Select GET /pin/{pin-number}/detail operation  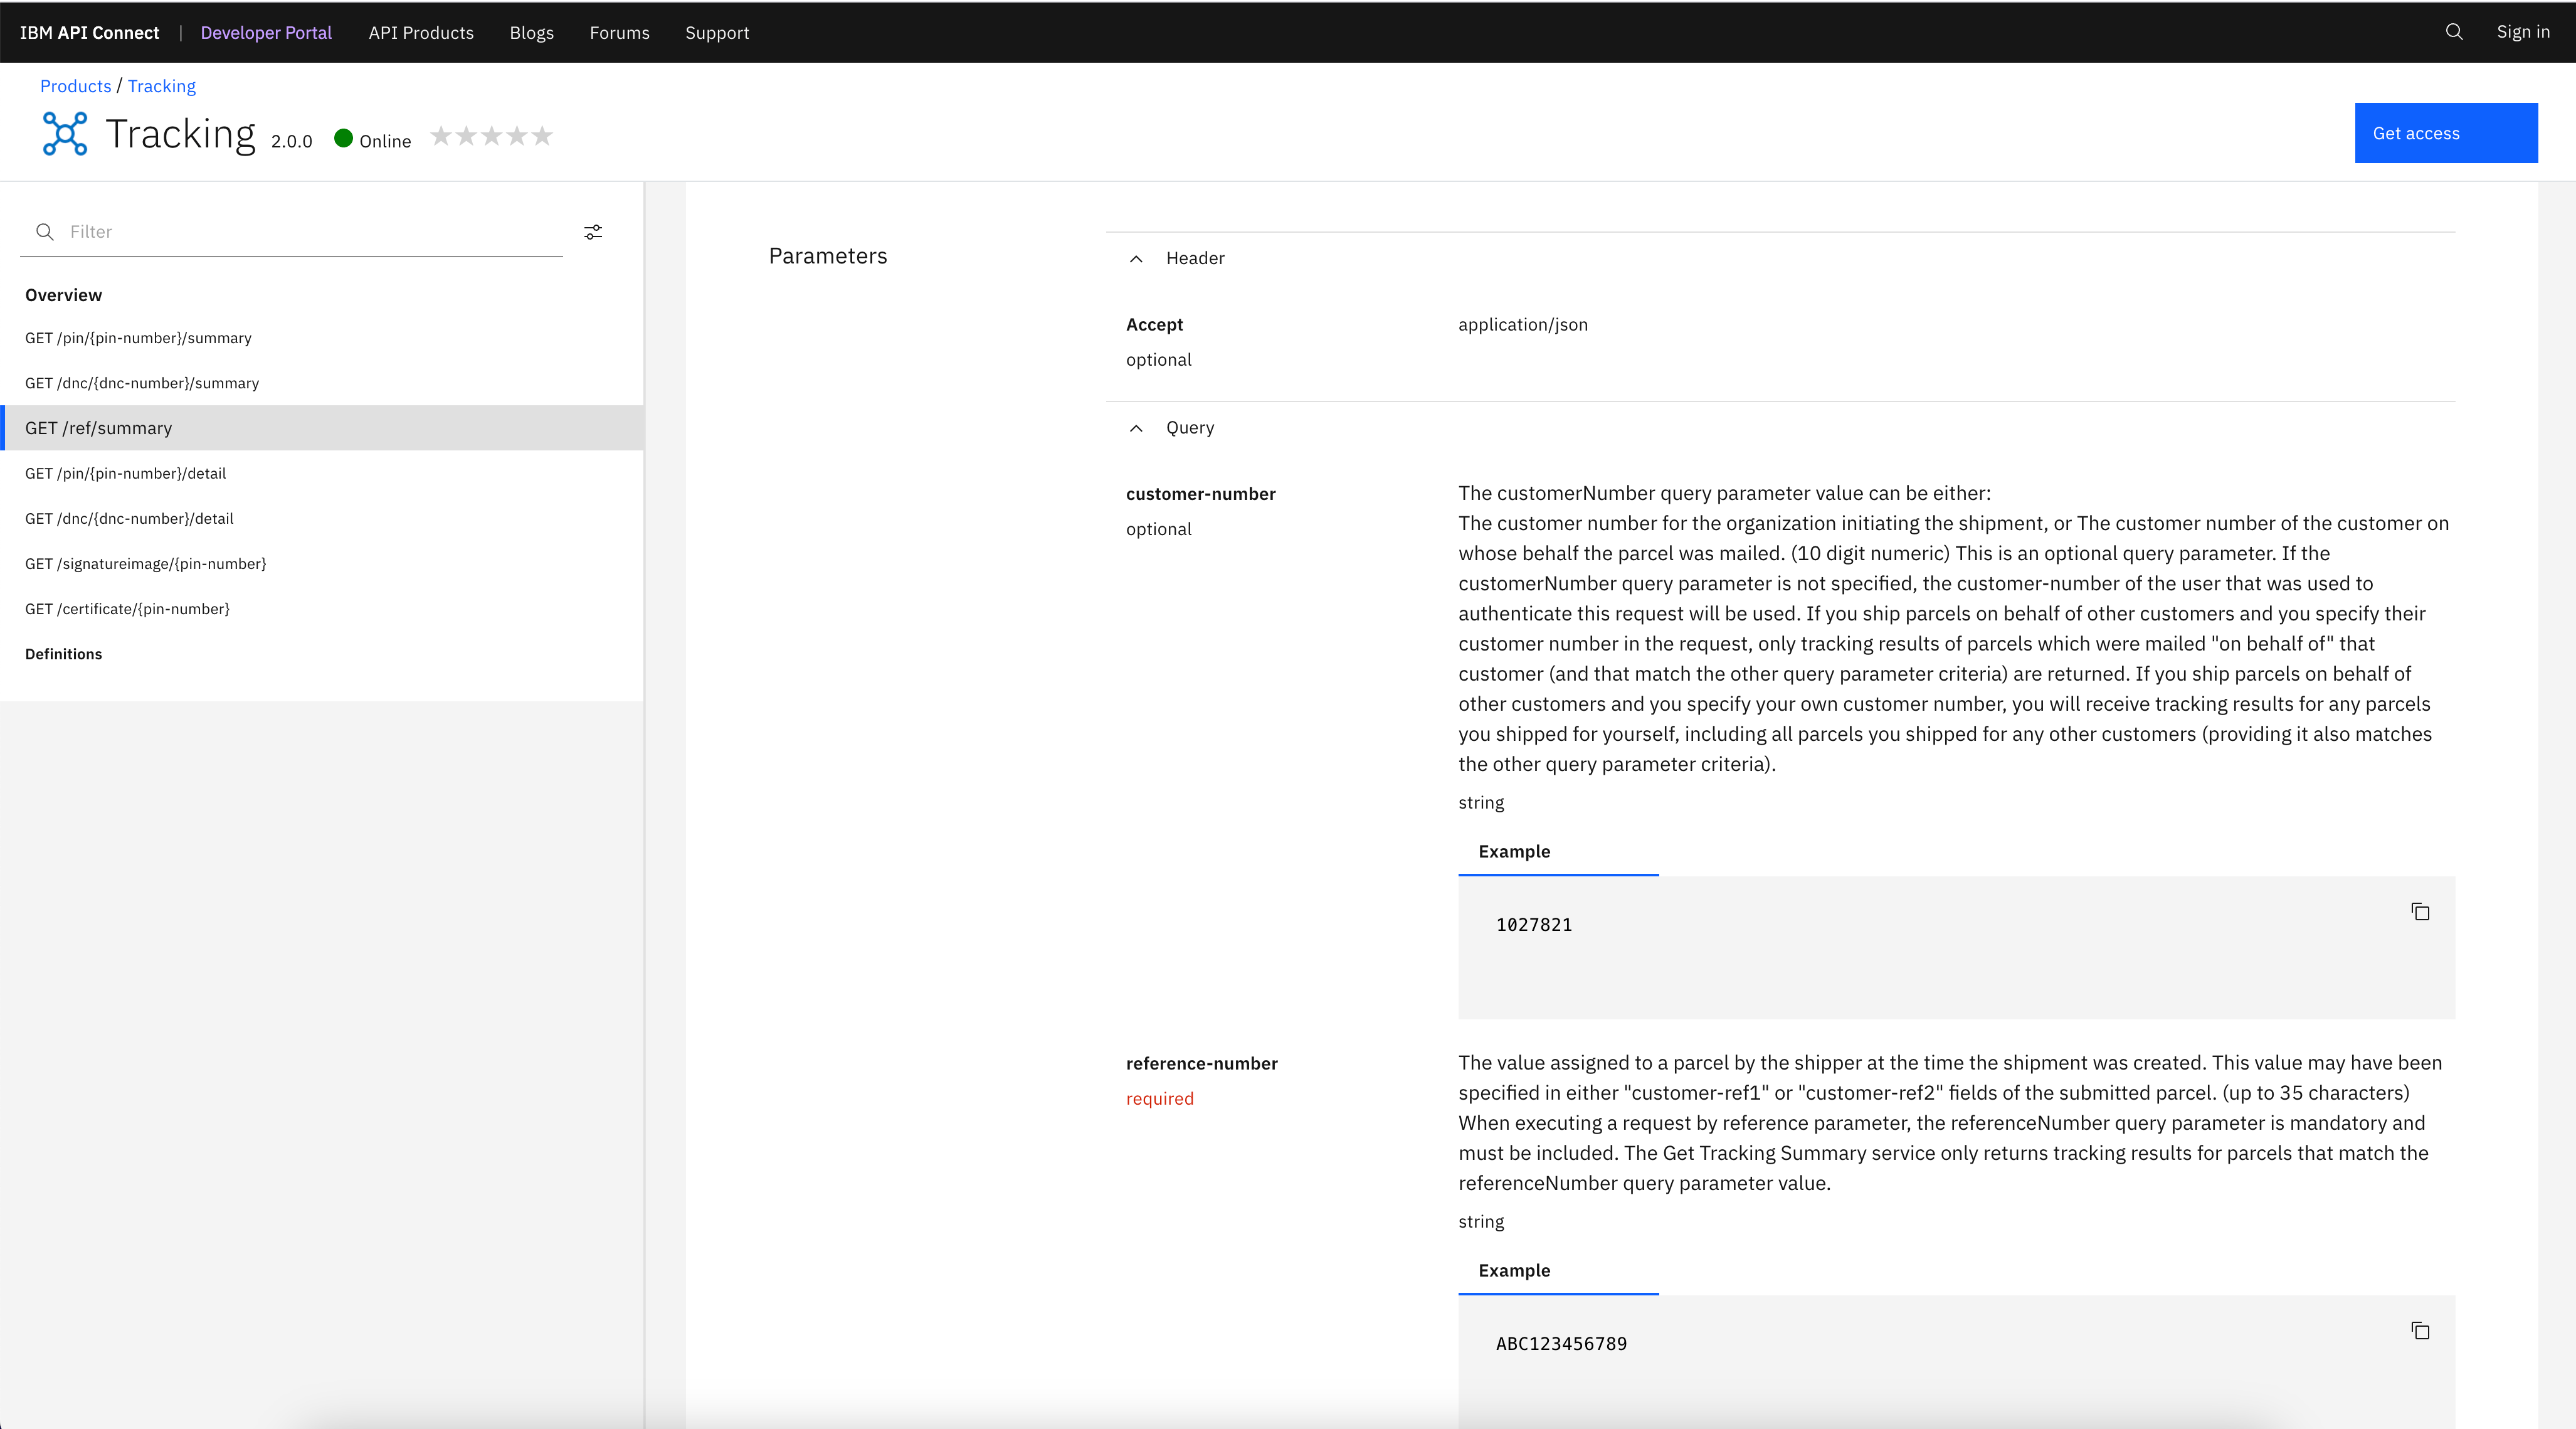tap(126, 474)
